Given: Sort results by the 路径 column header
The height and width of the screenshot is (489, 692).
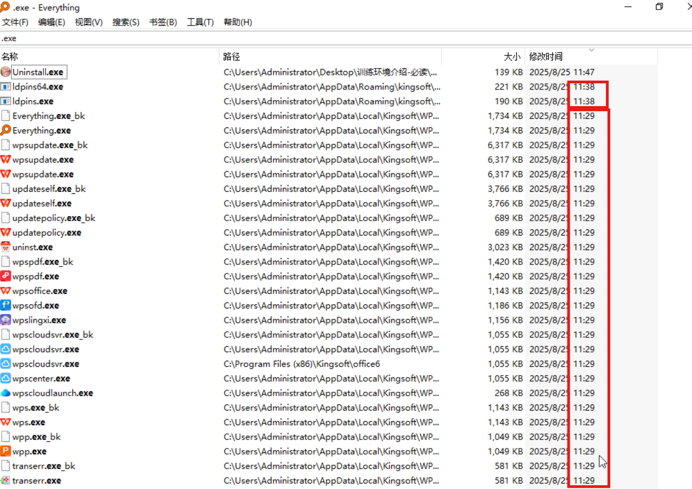Looking at the screenshot, I should [x=331, y=56].
